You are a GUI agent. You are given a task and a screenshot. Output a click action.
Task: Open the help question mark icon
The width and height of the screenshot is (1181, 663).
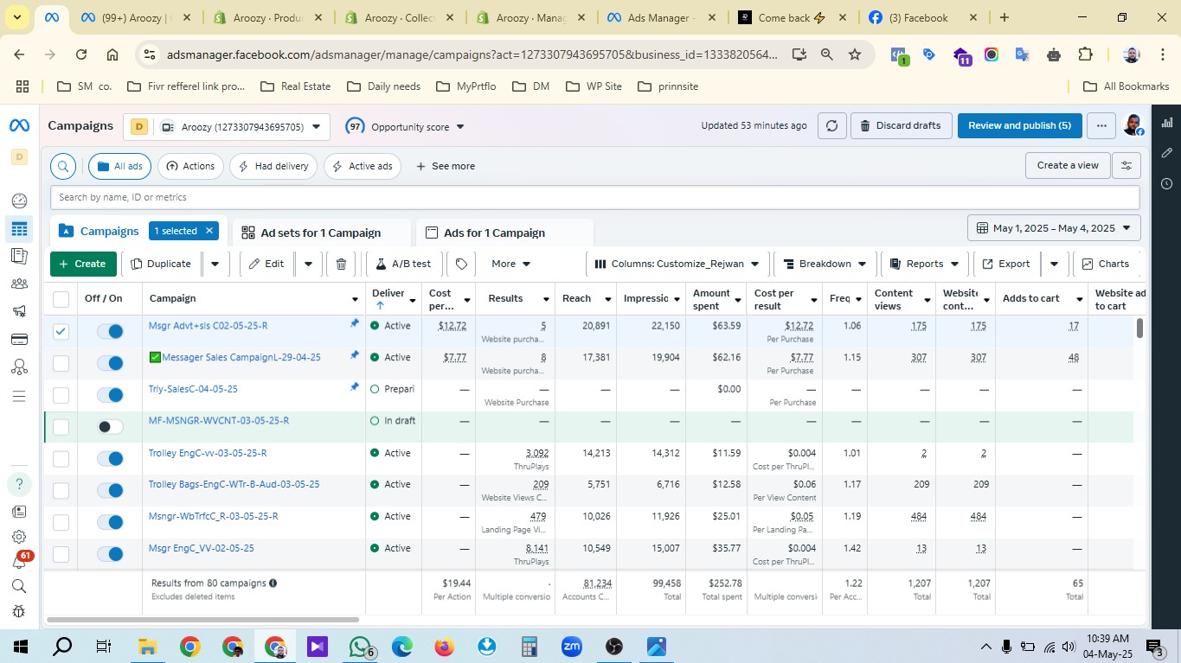[x=19, y=484]
